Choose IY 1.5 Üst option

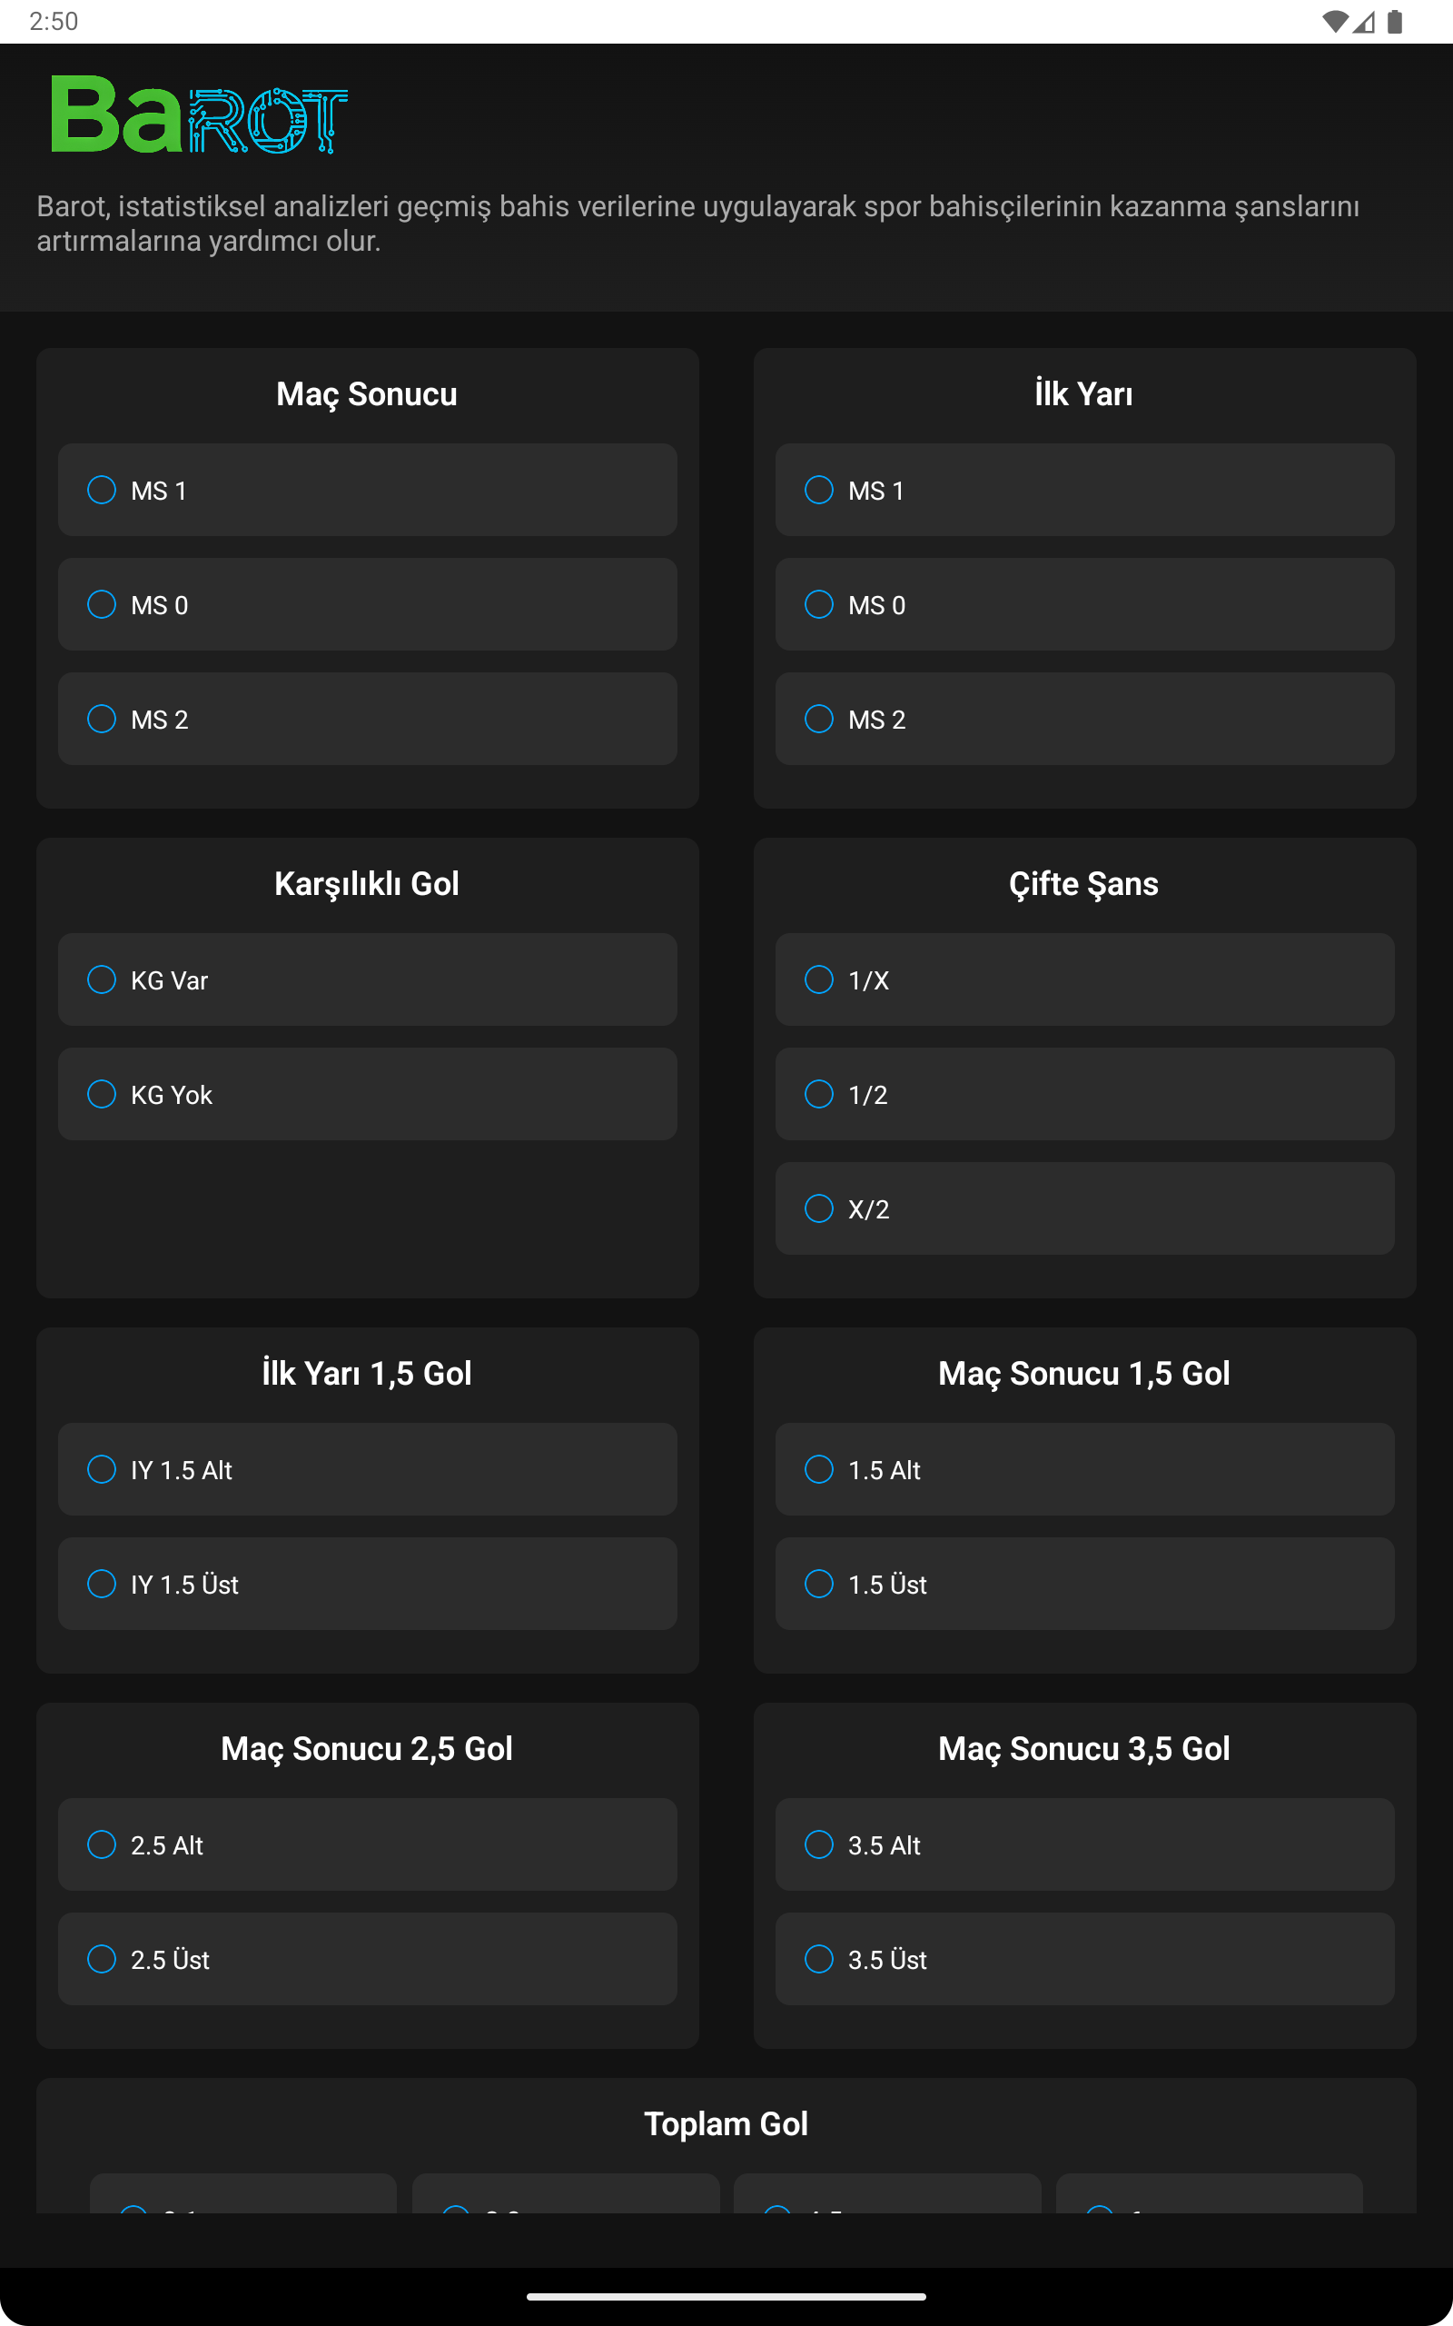[102, 1584]
